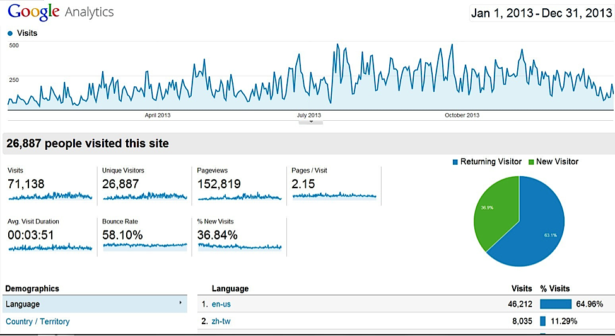This screenshot has width=615, height=336.
Task: Click the Google Analytics logo
Action: click(x=61, y=13)
